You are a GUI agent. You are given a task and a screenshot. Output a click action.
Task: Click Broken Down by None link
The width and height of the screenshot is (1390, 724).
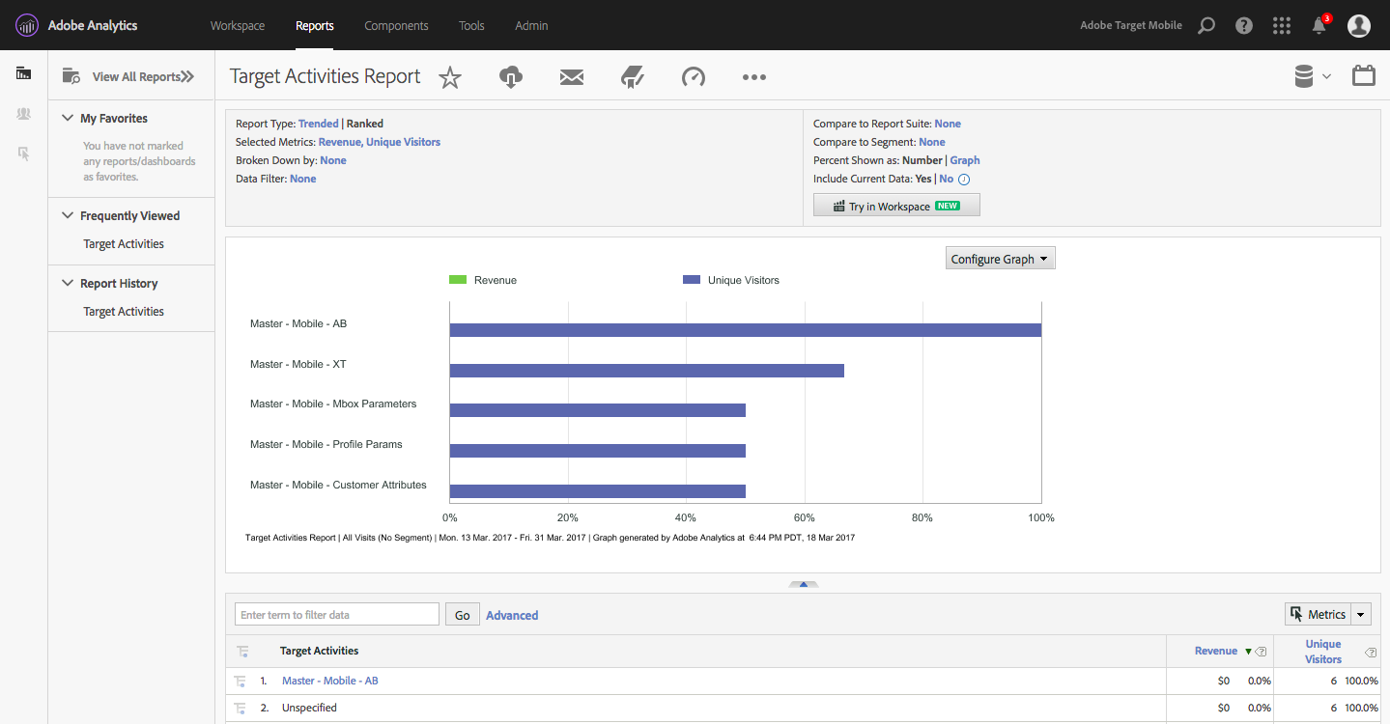click(333, 160)
